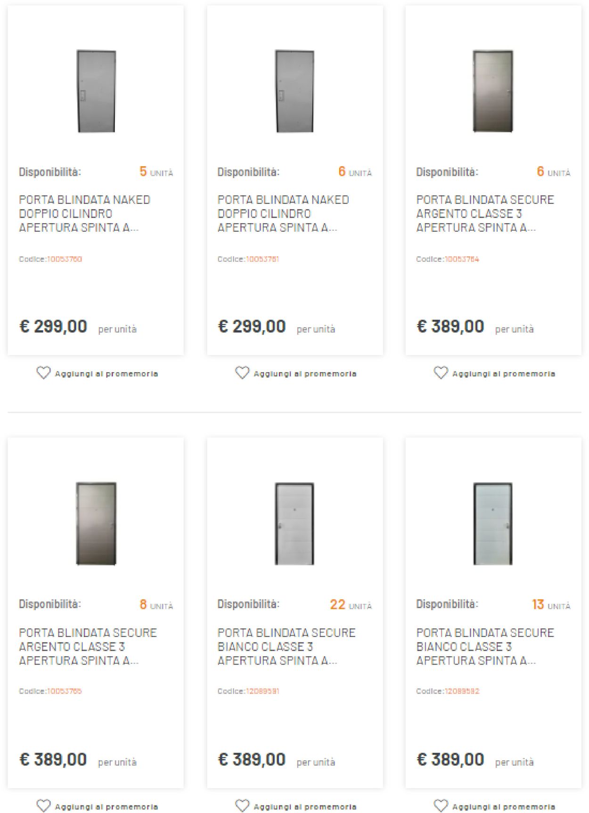Click heart icon under Secure Argento door with 6 units
The width and height of the screenshot is (589, 813).
[x=441, y=373]
